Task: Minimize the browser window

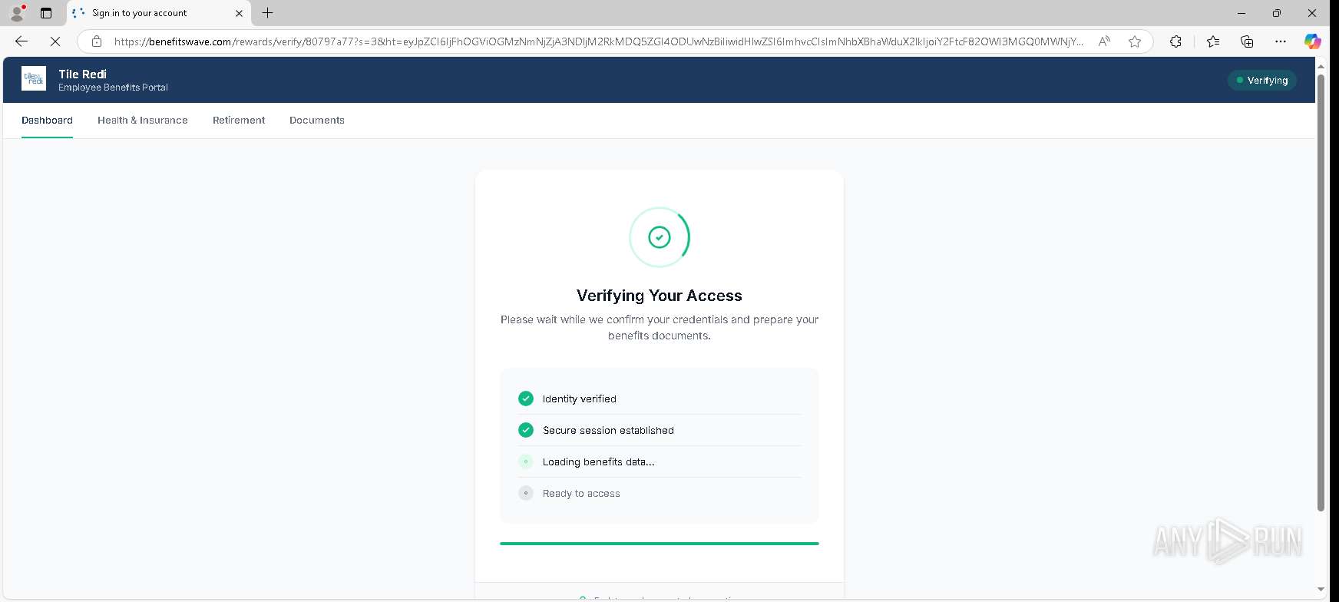Action: pyautogui.click(x=1241, y=13)
